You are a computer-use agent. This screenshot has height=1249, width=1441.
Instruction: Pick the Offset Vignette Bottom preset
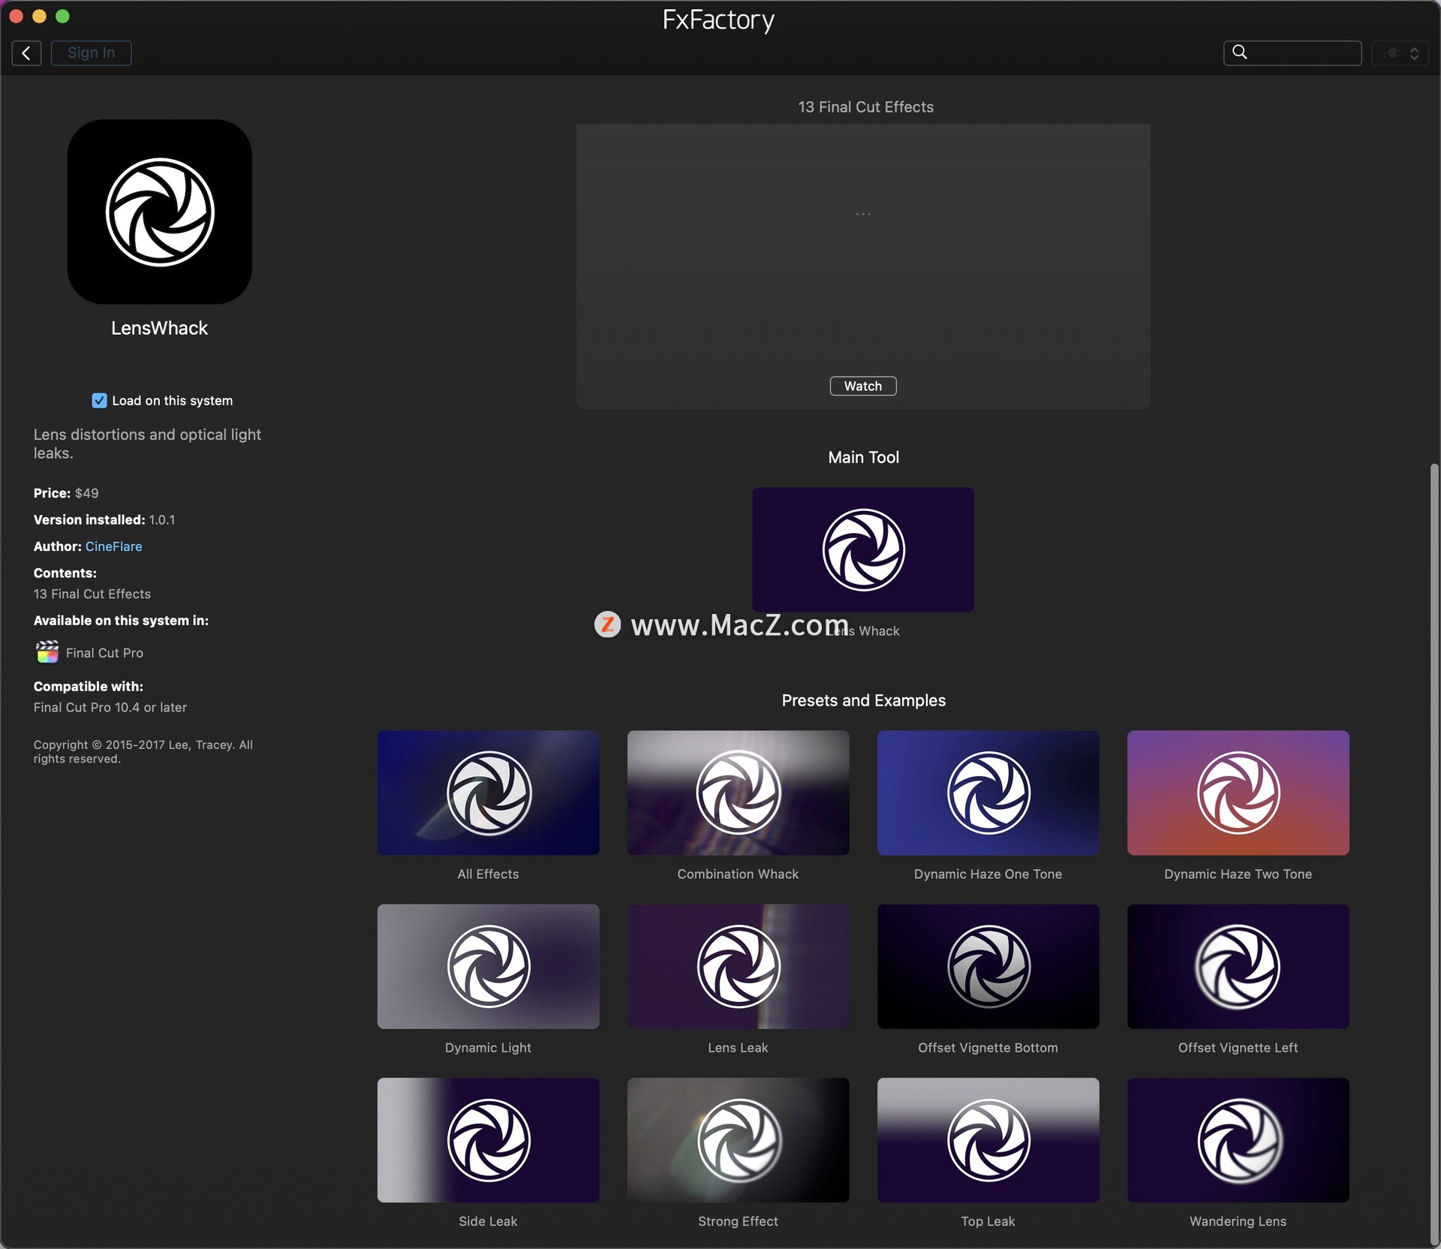[988, 966]
